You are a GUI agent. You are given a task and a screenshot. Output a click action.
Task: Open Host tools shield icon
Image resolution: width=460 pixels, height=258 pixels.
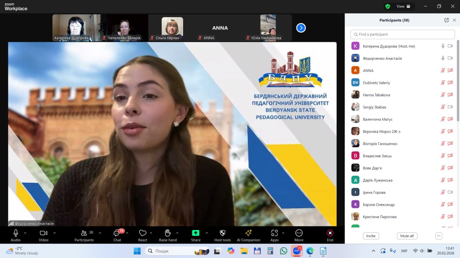[222, 234]
